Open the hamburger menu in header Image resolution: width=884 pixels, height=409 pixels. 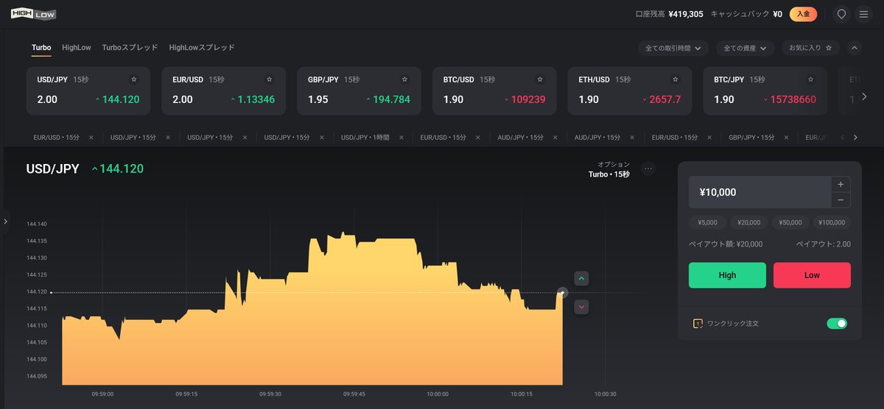(863, 14)
